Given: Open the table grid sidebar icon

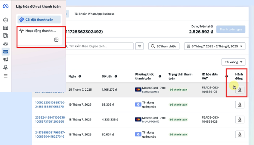Looking at the screenshot, I should 6,28.
